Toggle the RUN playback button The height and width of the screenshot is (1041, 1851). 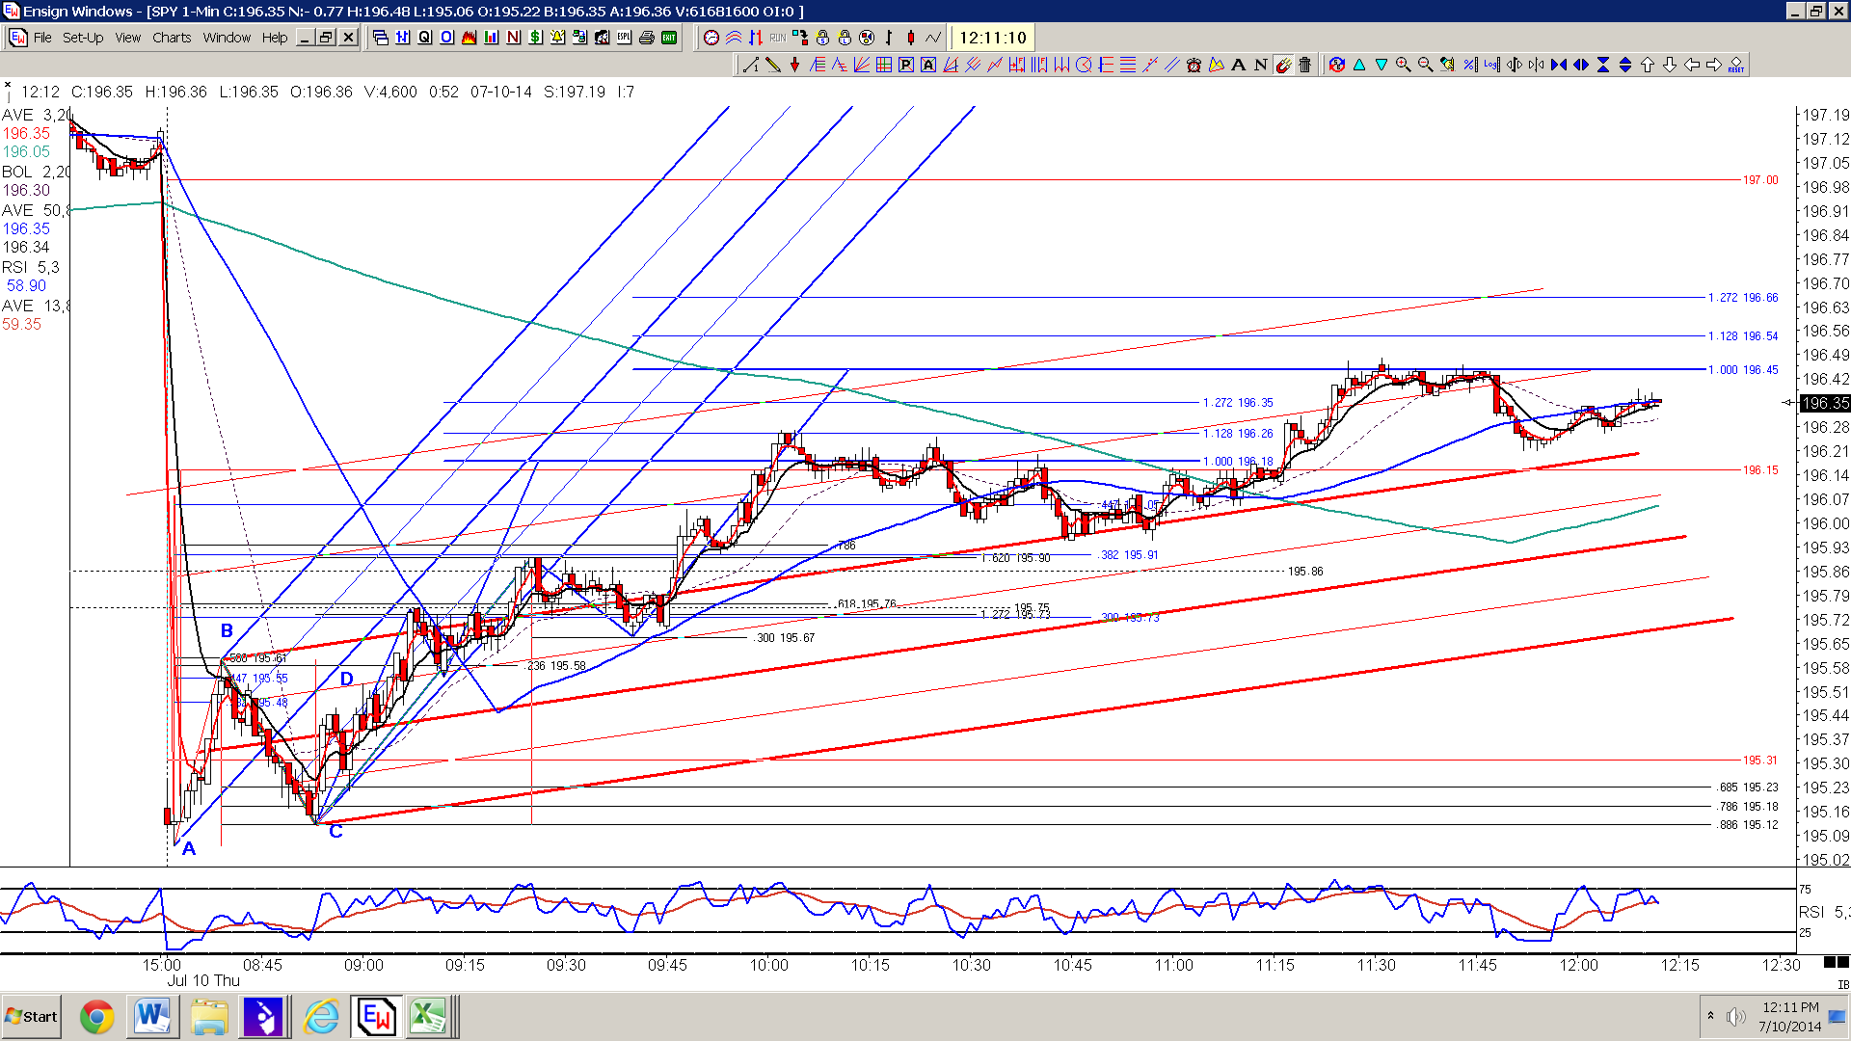[x=778, y=38]
